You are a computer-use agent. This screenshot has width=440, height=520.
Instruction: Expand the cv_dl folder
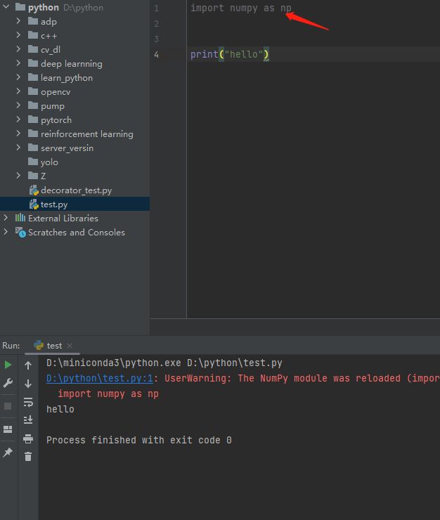coord(18,49)
